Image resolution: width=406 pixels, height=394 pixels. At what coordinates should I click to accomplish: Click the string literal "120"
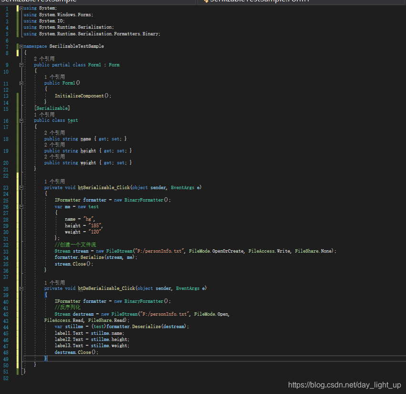[95, 232]
